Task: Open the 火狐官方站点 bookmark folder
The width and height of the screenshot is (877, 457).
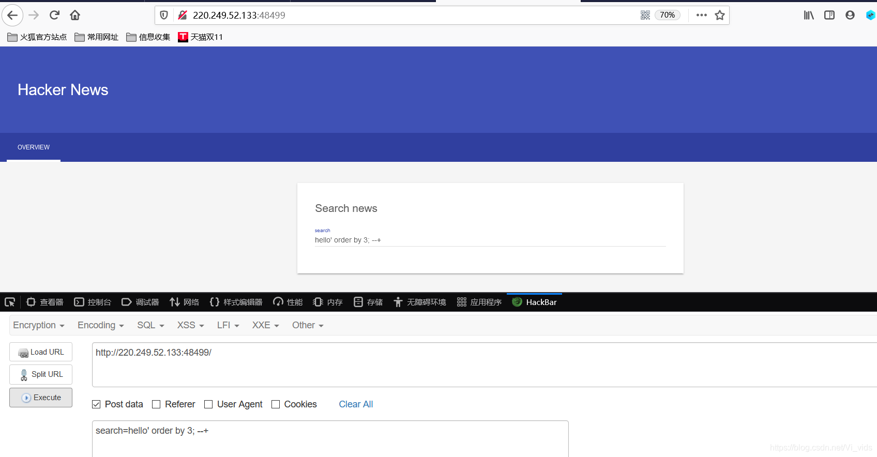Action: point(37,37)
